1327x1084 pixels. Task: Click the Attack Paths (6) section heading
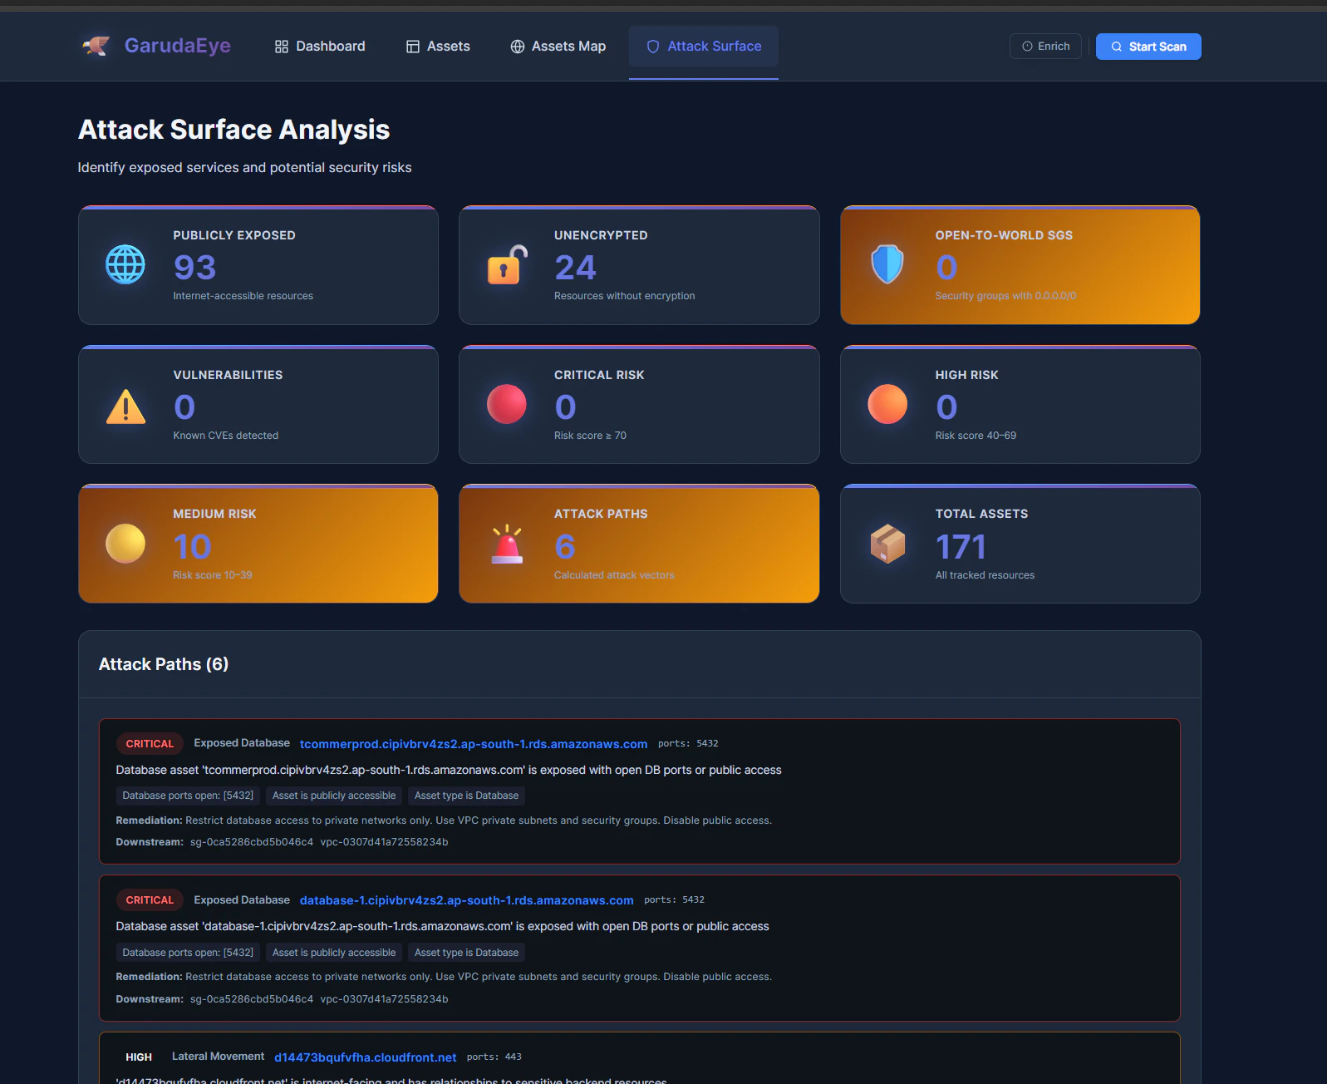pos(164,664)
